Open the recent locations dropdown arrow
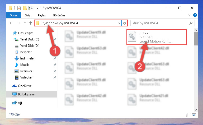 pyautogui.click(x=25, y=23)
